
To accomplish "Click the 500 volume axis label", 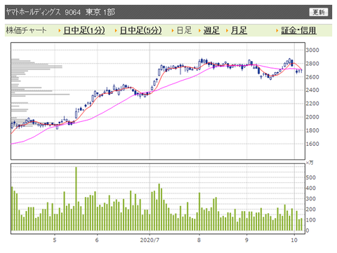I will coord(311,177).
